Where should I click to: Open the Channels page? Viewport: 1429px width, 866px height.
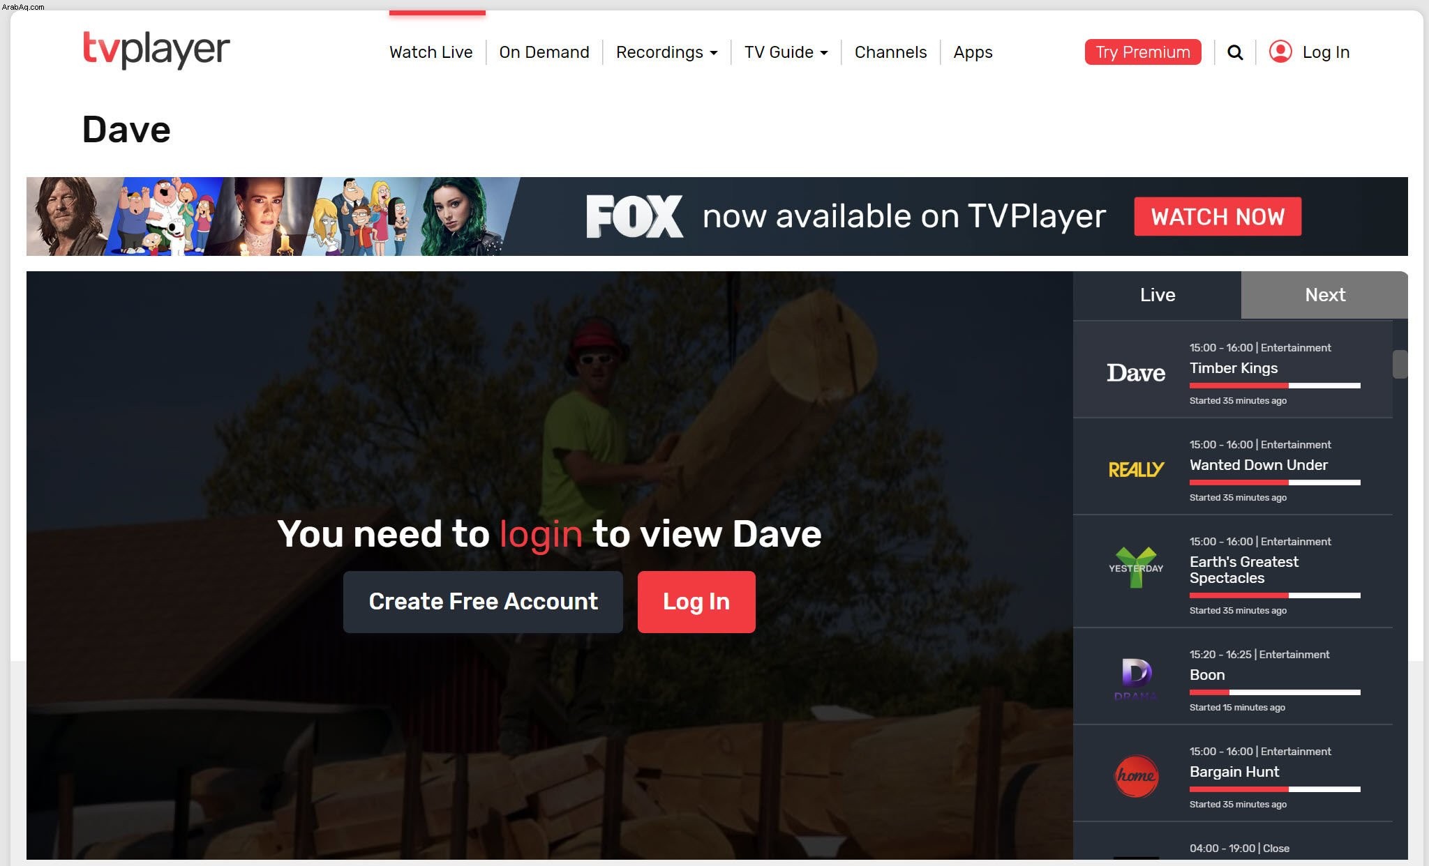[x=890, y=52]
